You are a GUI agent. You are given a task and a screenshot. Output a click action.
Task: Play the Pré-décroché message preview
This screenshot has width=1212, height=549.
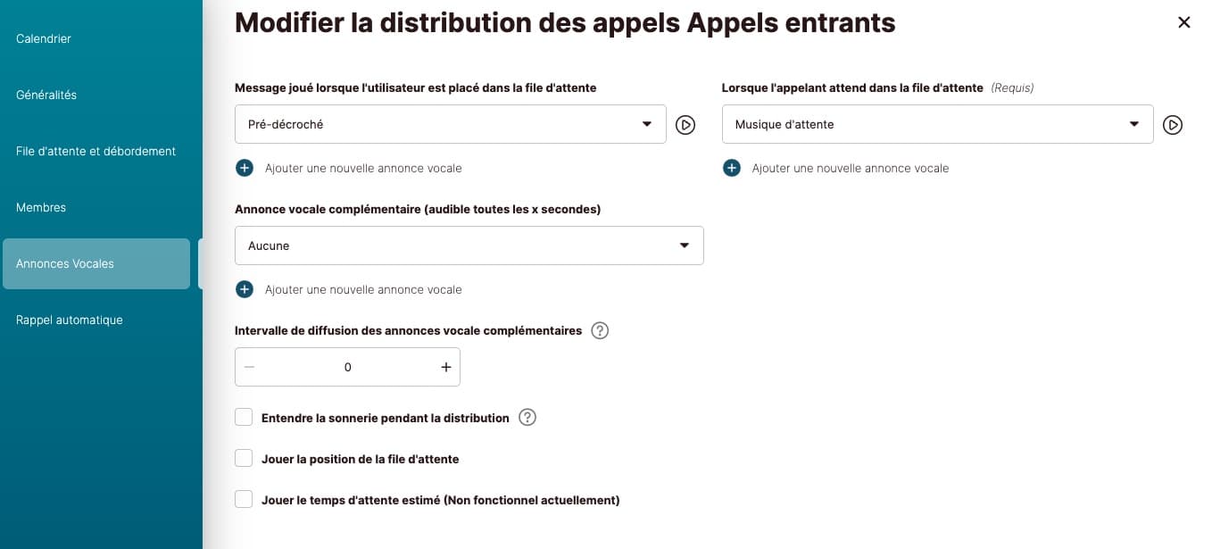[x=685, y=125]
